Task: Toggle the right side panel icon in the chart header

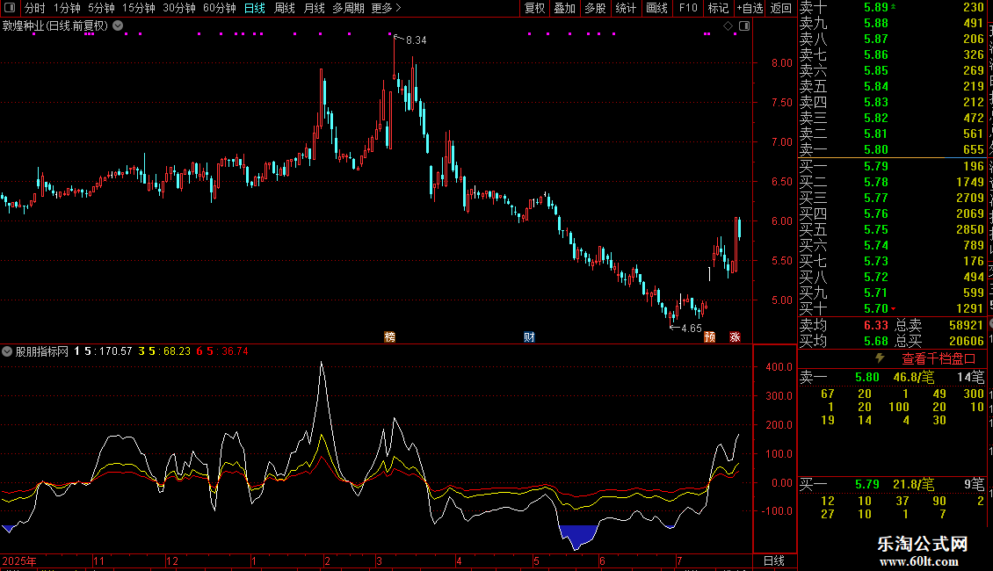Action: point(744,26)
